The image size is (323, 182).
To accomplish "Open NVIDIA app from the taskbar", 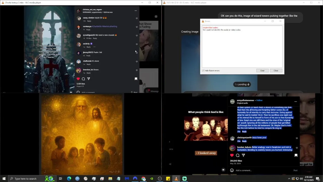I will 151,179.
